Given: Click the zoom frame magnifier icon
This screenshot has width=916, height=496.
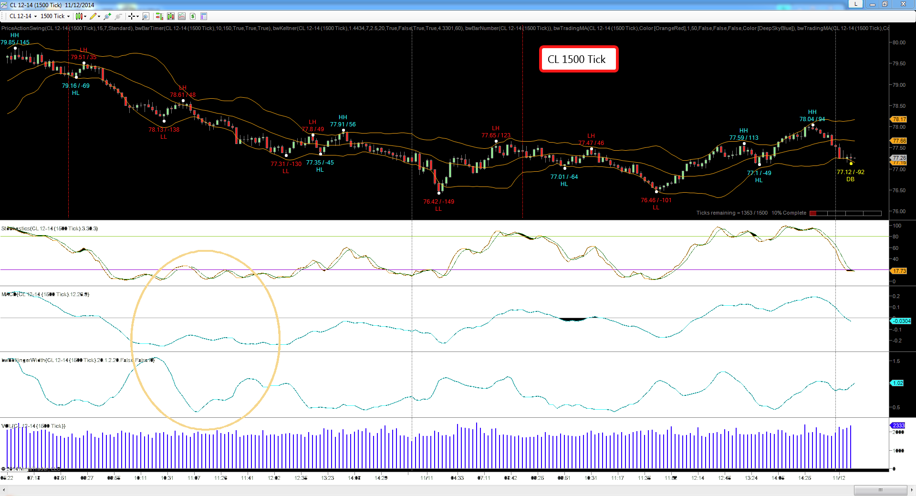Looking at the screenshot, I should (146, 16).
